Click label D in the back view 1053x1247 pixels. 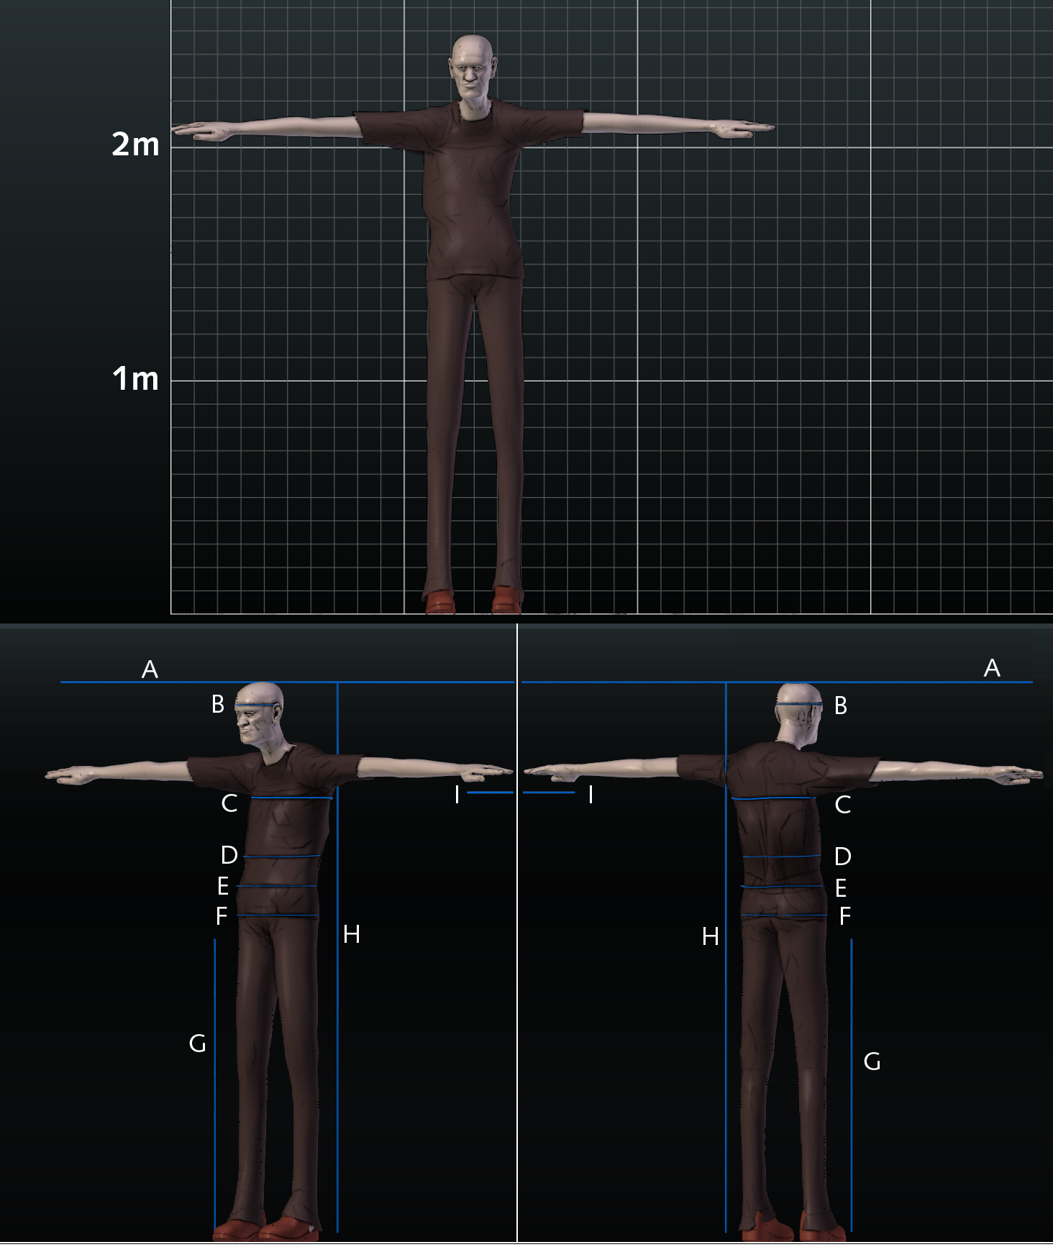point(842,857)
